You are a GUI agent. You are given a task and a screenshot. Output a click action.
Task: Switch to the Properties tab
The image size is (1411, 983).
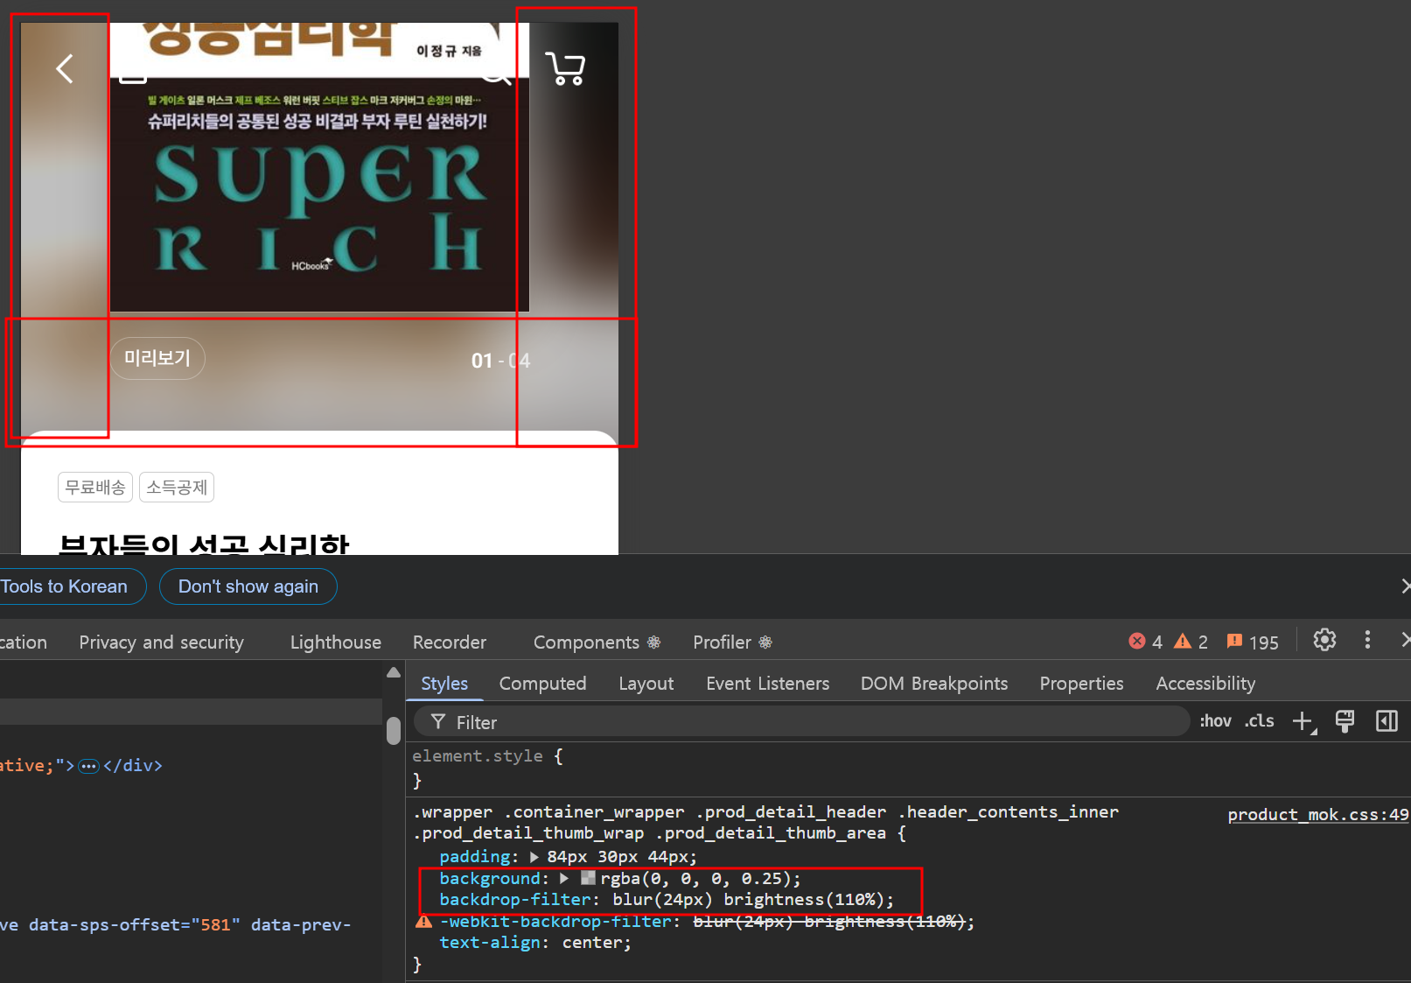(x=1081, y=684)
